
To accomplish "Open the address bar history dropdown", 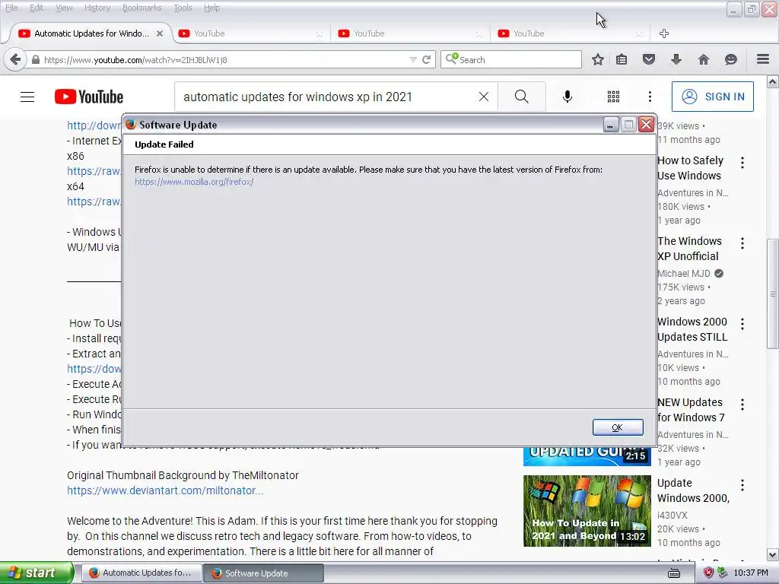I will (x=413, y=59).
